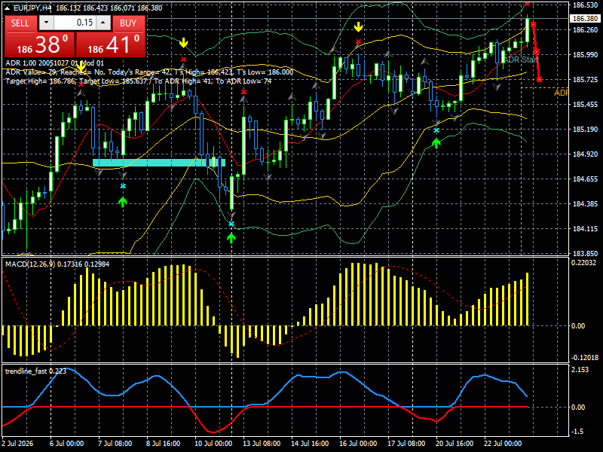
Task: Click the ADR Value= 79 info line
Action: 149,72
